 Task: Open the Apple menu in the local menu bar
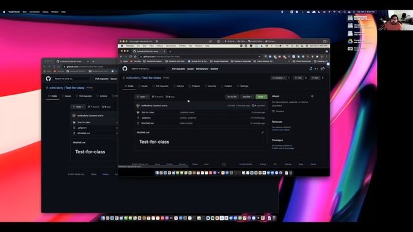pos(4,12)
